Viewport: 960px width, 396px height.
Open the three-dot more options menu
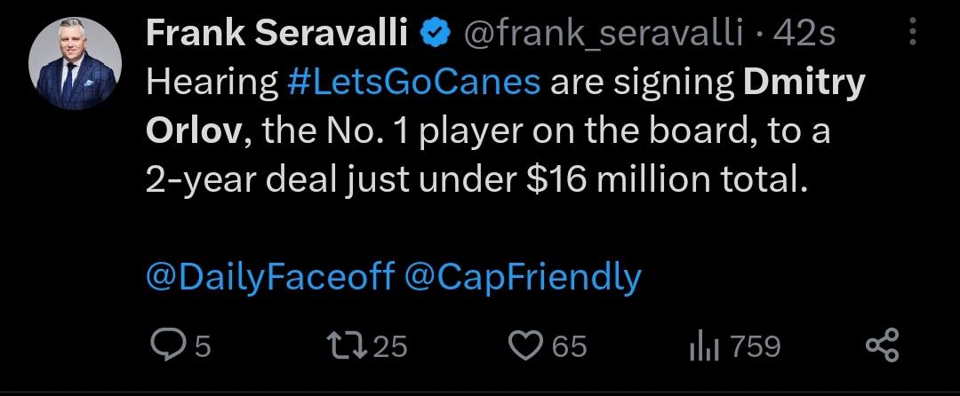(911, 35)
